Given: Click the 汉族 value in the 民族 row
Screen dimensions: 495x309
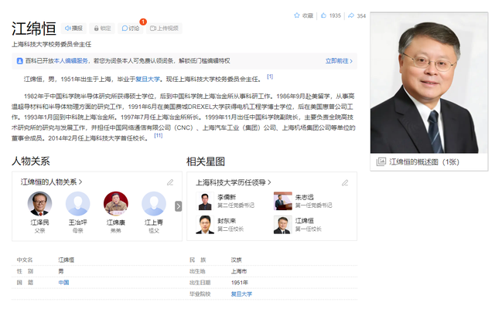Looking at the screenshot, I should pyautogui.click(x=237, y=260).
